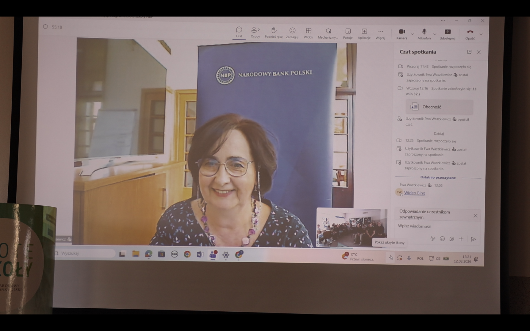Open Microsoft Word from the taskbar
The image size is (530, 331).
pyautogui.click(x=200, y=254)
